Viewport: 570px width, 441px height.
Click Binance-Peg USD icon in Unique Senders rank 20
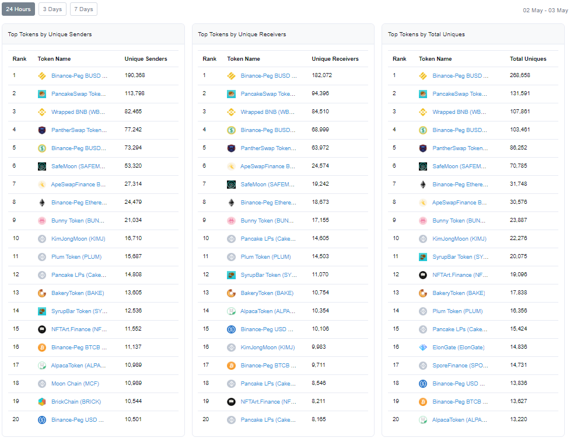42,420
